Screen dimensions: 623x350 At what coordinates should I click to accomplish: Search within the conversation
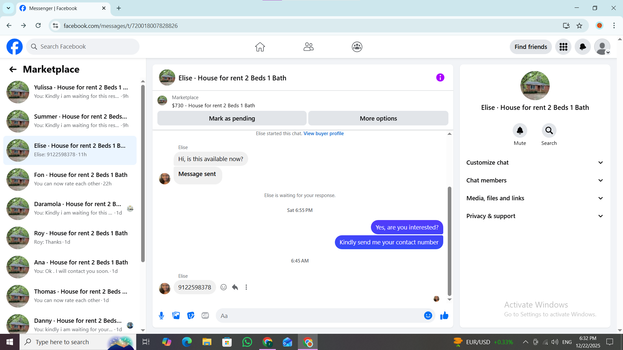(x=549, y=131)
